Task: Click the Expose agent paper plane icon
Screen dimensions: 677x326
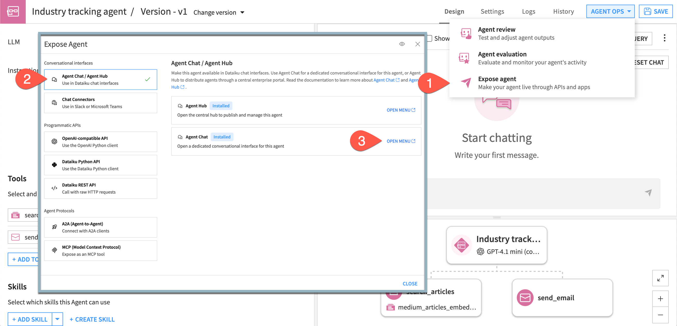Action: tap(466, 83)
